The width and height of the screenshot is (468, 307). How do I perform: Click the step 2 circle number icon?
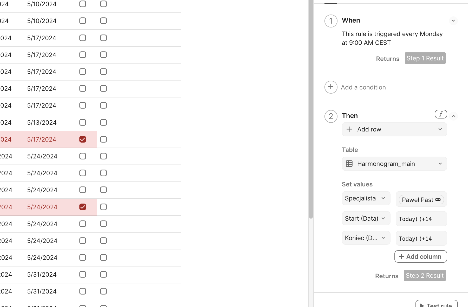pos(331,116)
